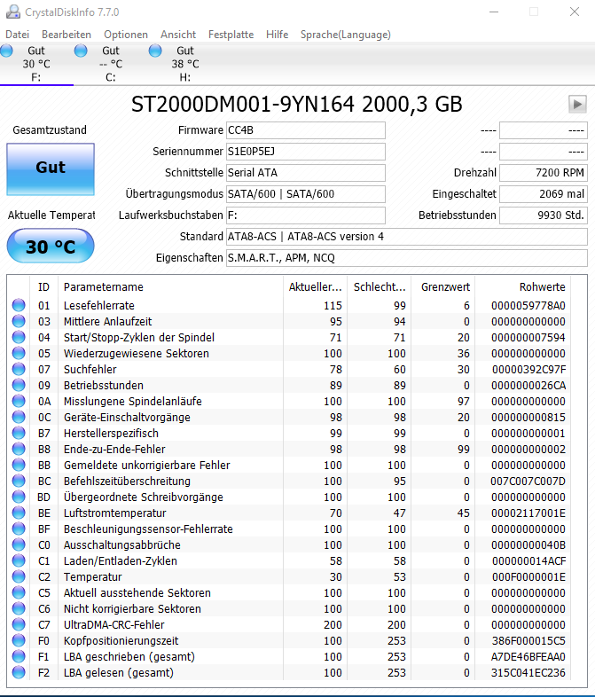The width and height of the screenshot is (595, 697).
Task: Click status icon for Misslungene Spindelanläufe
Action: pyautogui.click(x=19, y=402)
